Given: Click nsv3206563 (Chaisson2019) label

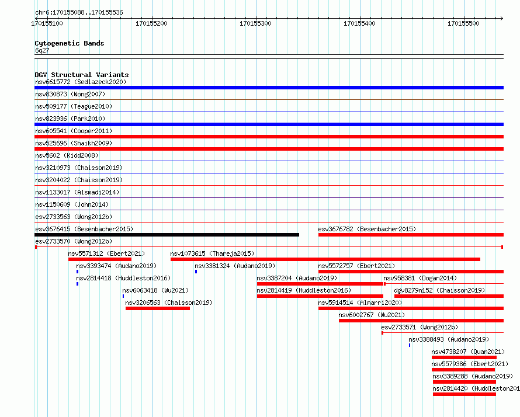Looking at the screenshot, I should [x=169, y=303].
